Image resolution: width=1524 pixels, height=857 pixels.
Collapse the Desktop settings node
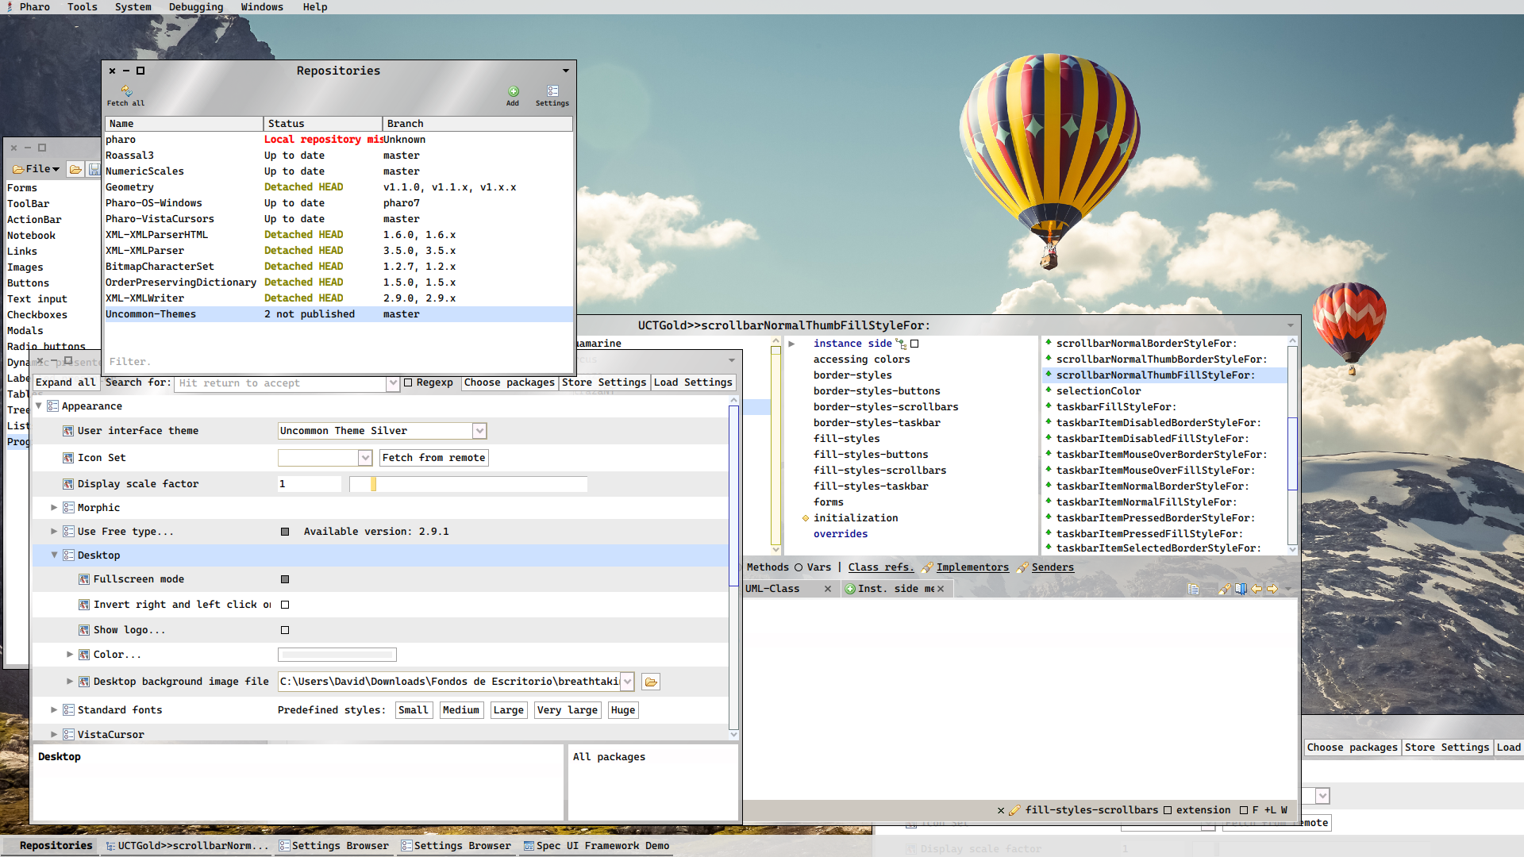tap(54, 555)
